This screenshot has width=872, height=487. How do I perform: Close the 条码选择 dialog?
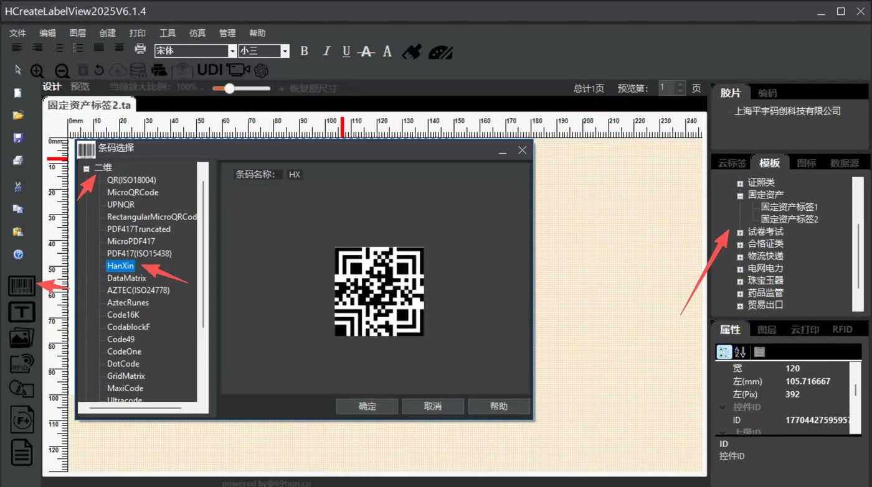(523, 150)
